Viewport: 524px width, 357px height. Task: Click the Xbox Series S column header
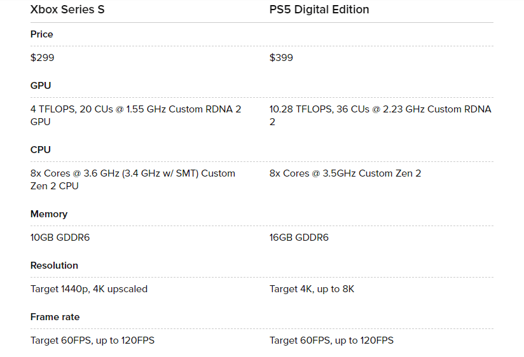click(x=67, y=10)
